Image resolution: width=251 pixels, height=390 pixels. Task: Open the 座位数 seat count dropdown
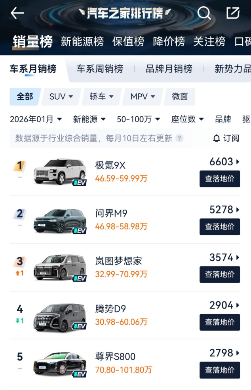click(x=187, y=119)
